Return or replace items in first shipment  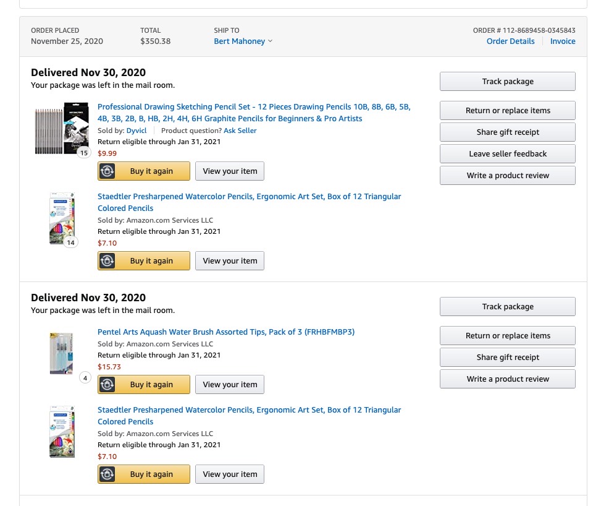pos(508,111)
